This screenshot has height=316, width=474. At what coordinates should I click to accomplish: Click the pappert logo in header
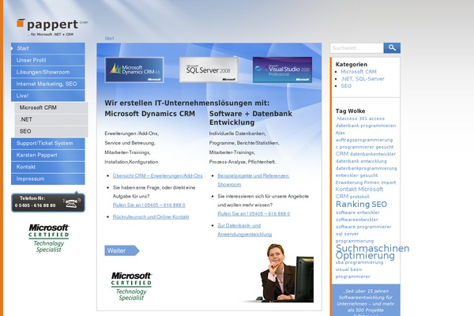52,27
